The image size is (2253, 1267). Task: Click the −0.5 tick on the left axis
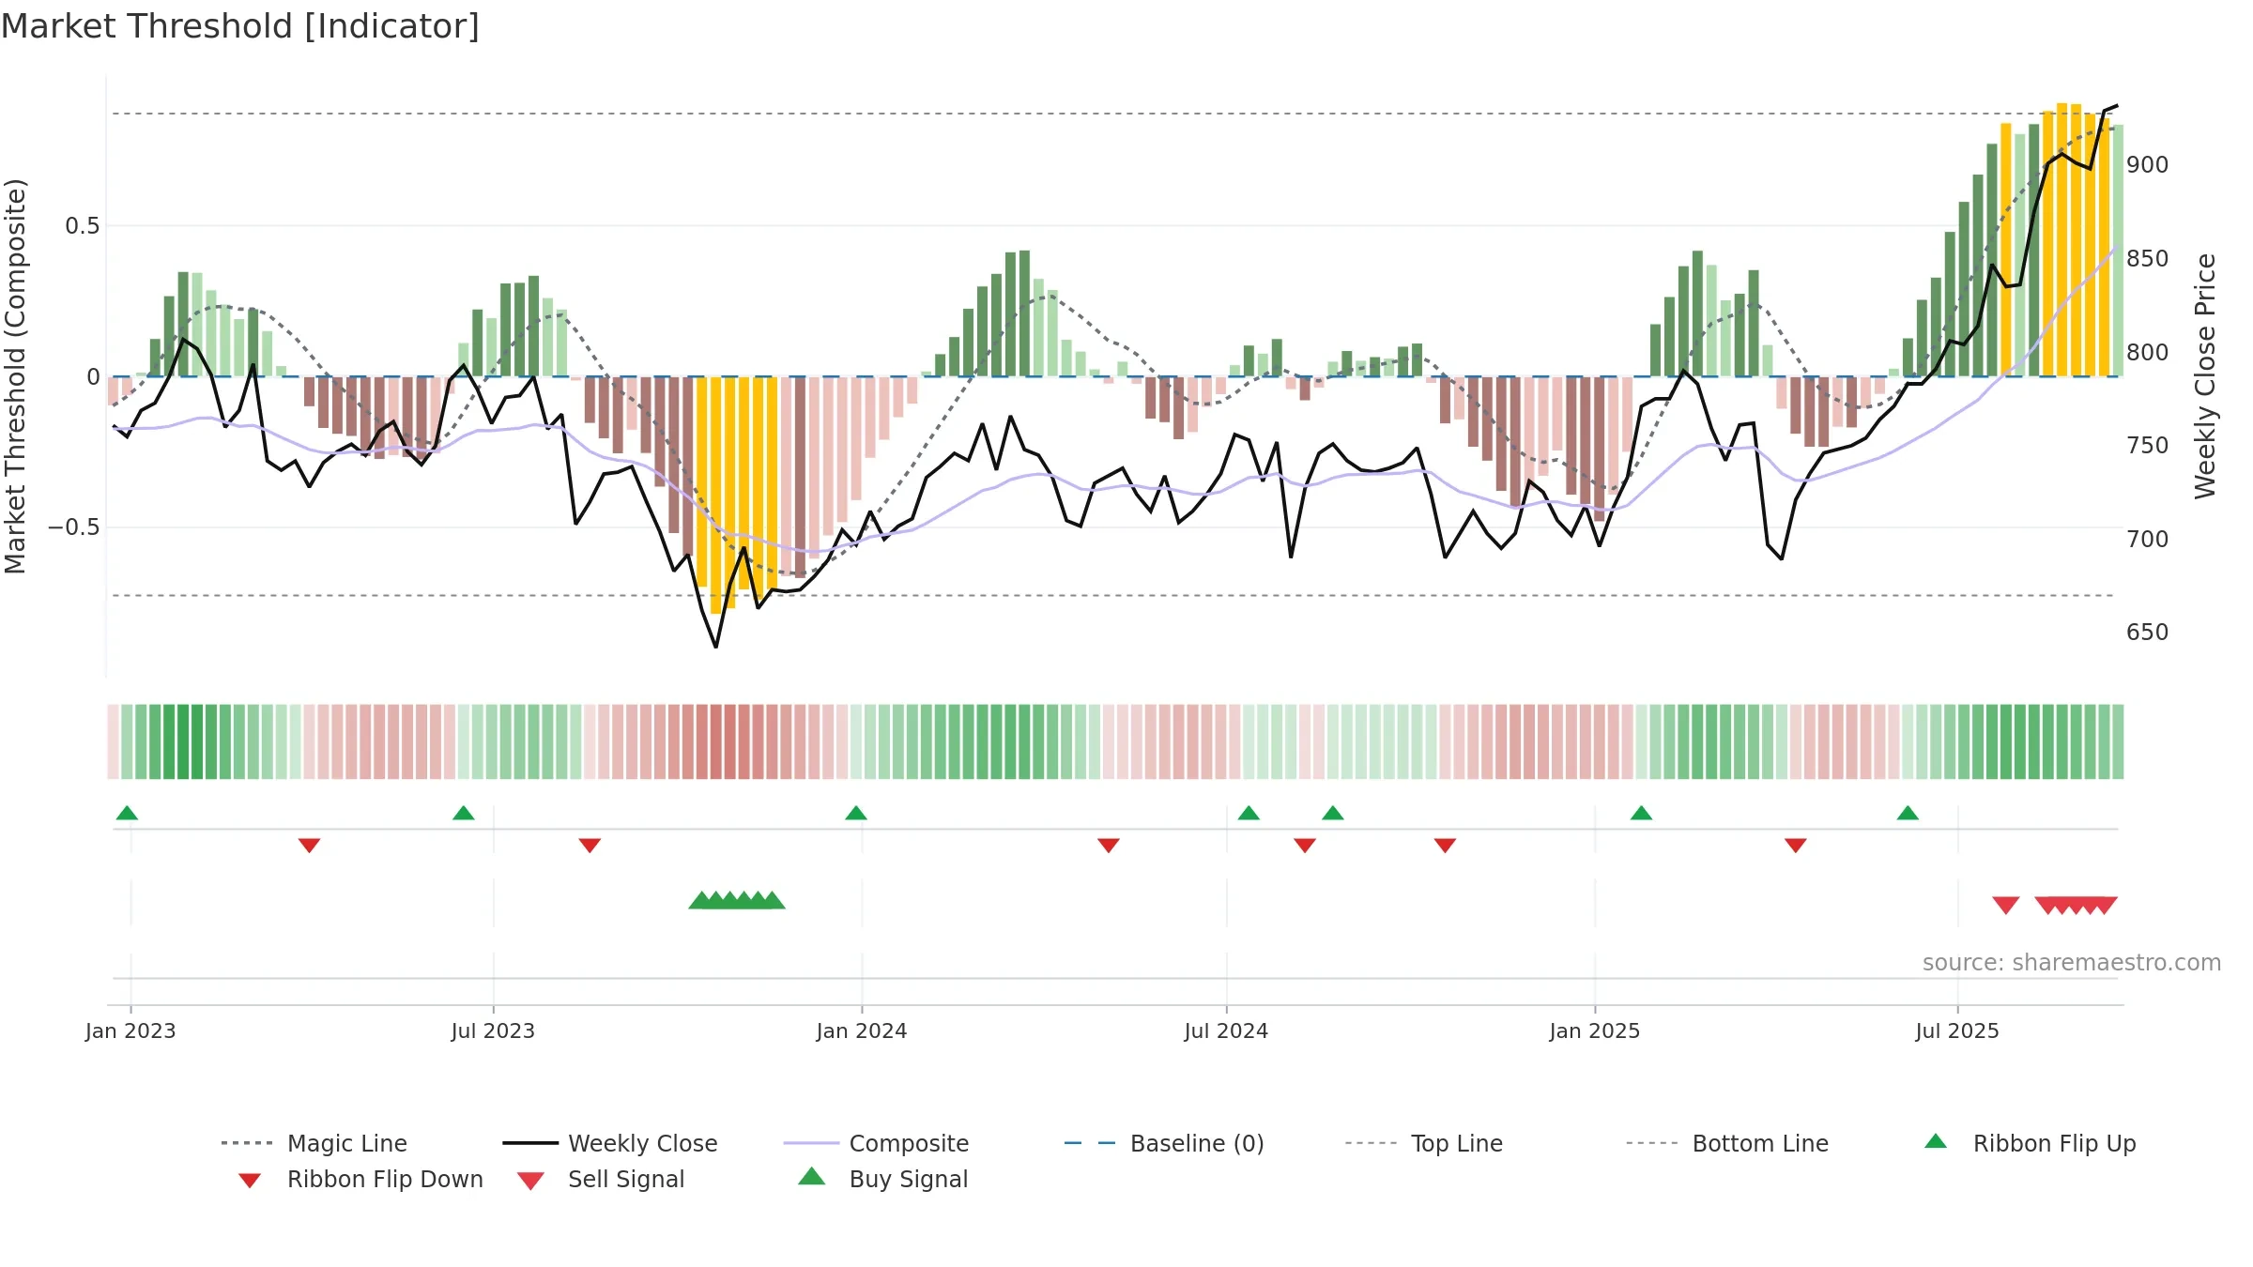coord(74,527)
